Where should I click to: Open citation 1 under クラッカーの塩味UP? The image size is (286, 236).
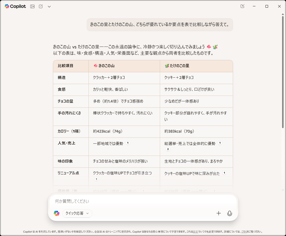pos(97,179)
